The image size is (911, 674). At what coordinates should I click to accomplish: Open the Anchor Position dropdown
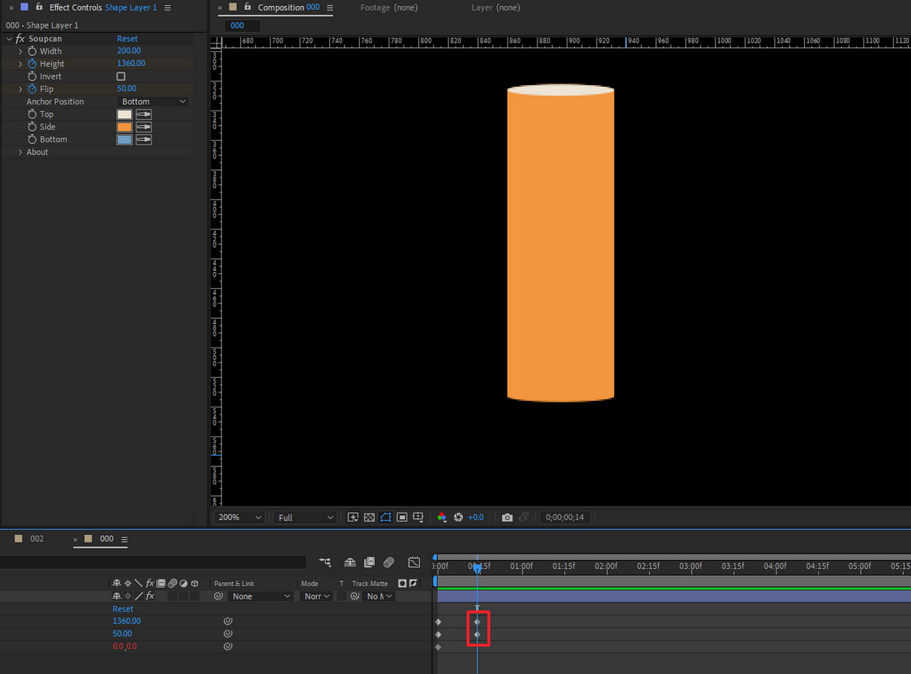tap(152, 101)
